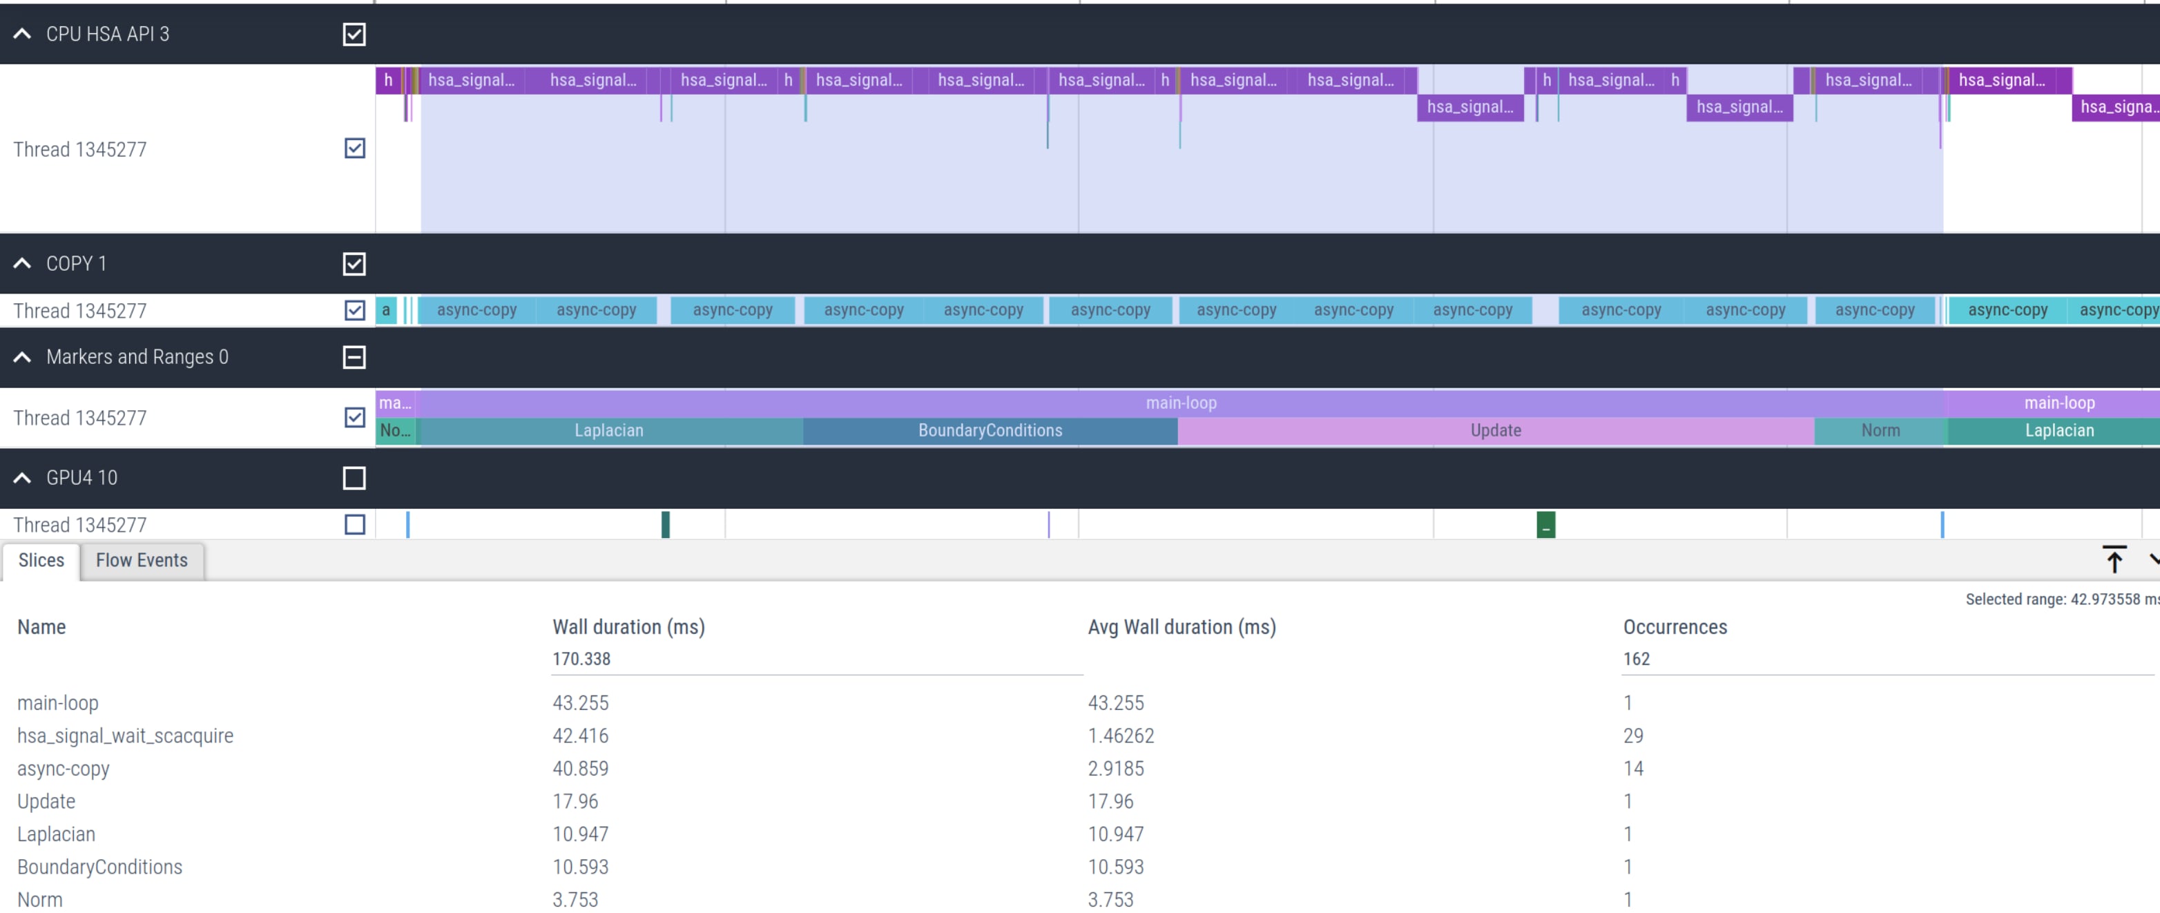Check the GPU4 10 group checkbox
Screen dimensions: 2160x913
coord(354,478)
